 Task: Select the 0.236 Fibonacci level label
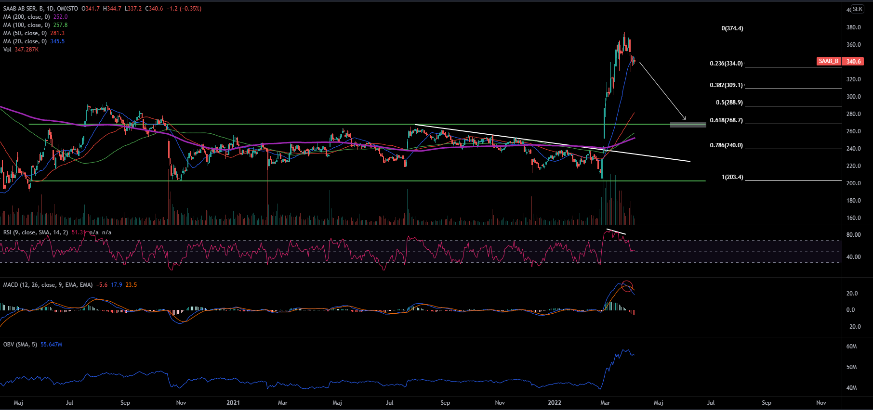click(x=726, y=64)
